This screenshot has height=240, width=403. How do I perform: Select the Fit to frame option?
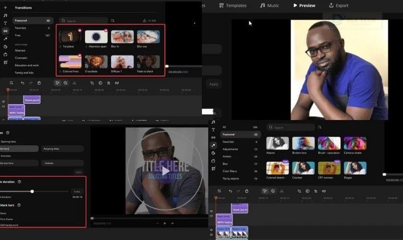click(6, 219)
